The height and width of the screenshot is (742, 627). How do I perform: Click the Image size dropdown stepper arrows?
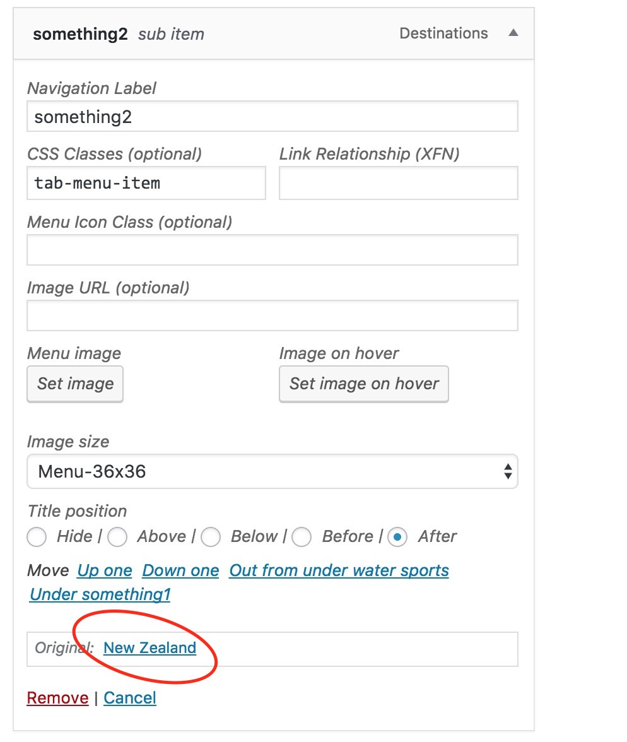click(x=508, y=471)
